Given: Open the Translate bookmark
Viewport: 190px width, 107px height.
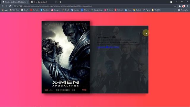Looking at the screenshot, I should pos(75,10).
